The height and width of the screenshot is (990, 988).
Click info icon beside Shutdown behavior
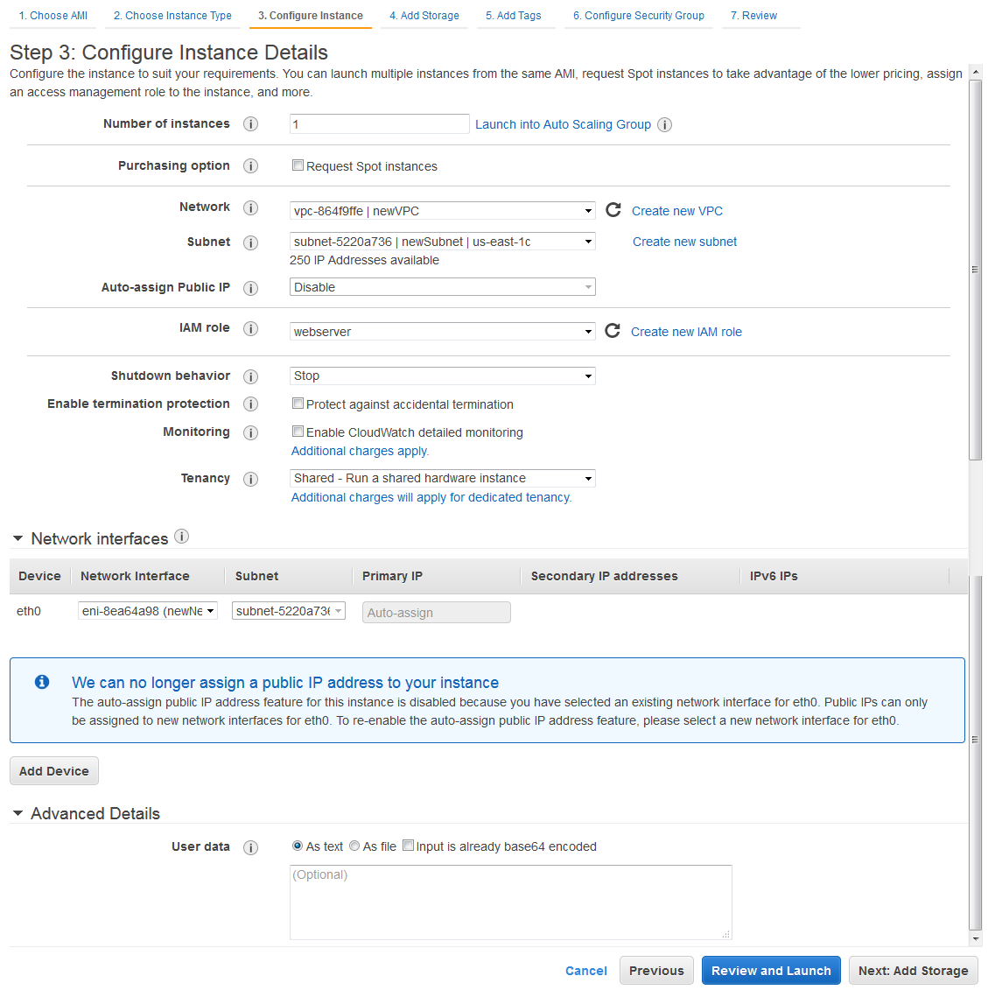250,376
